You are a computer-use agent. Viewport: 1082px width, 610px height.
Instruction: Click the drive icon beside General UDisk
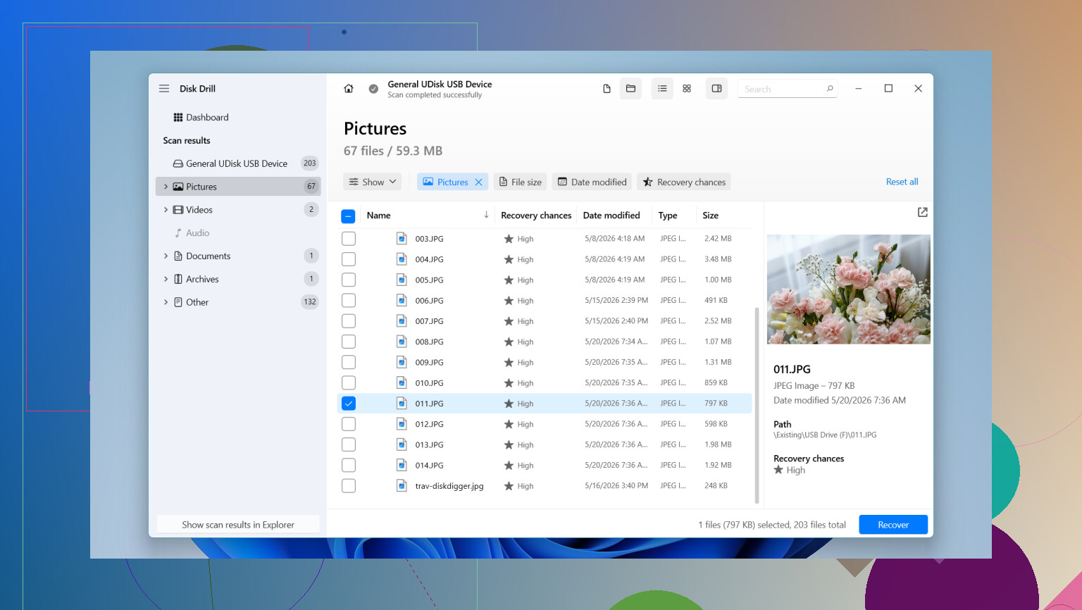pos(178,163)
